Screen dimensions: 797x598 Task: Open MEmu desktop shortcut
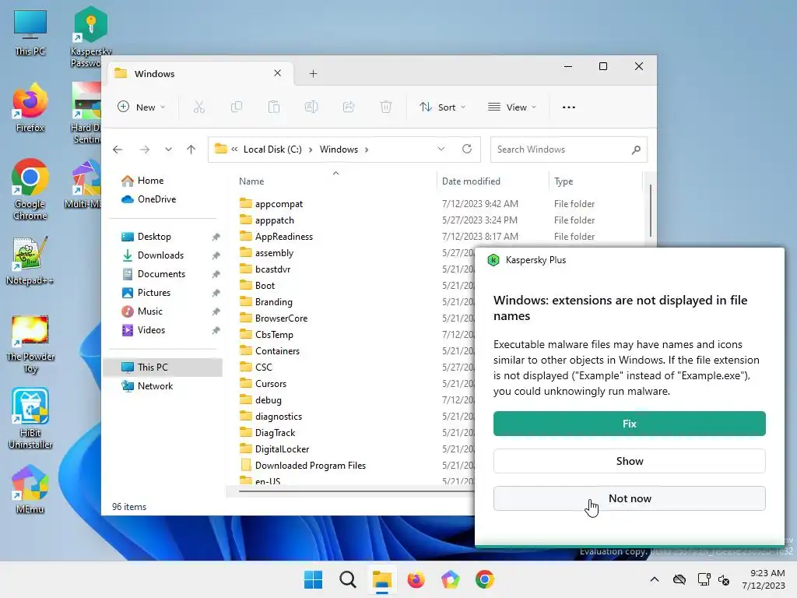coord(30,489)
